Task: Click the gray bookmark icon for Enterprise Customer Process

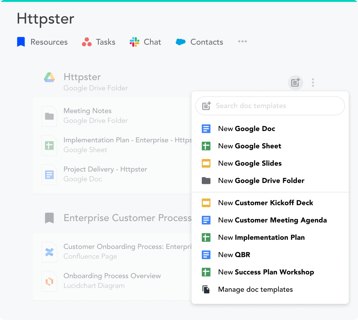Action: click(49, 218)
